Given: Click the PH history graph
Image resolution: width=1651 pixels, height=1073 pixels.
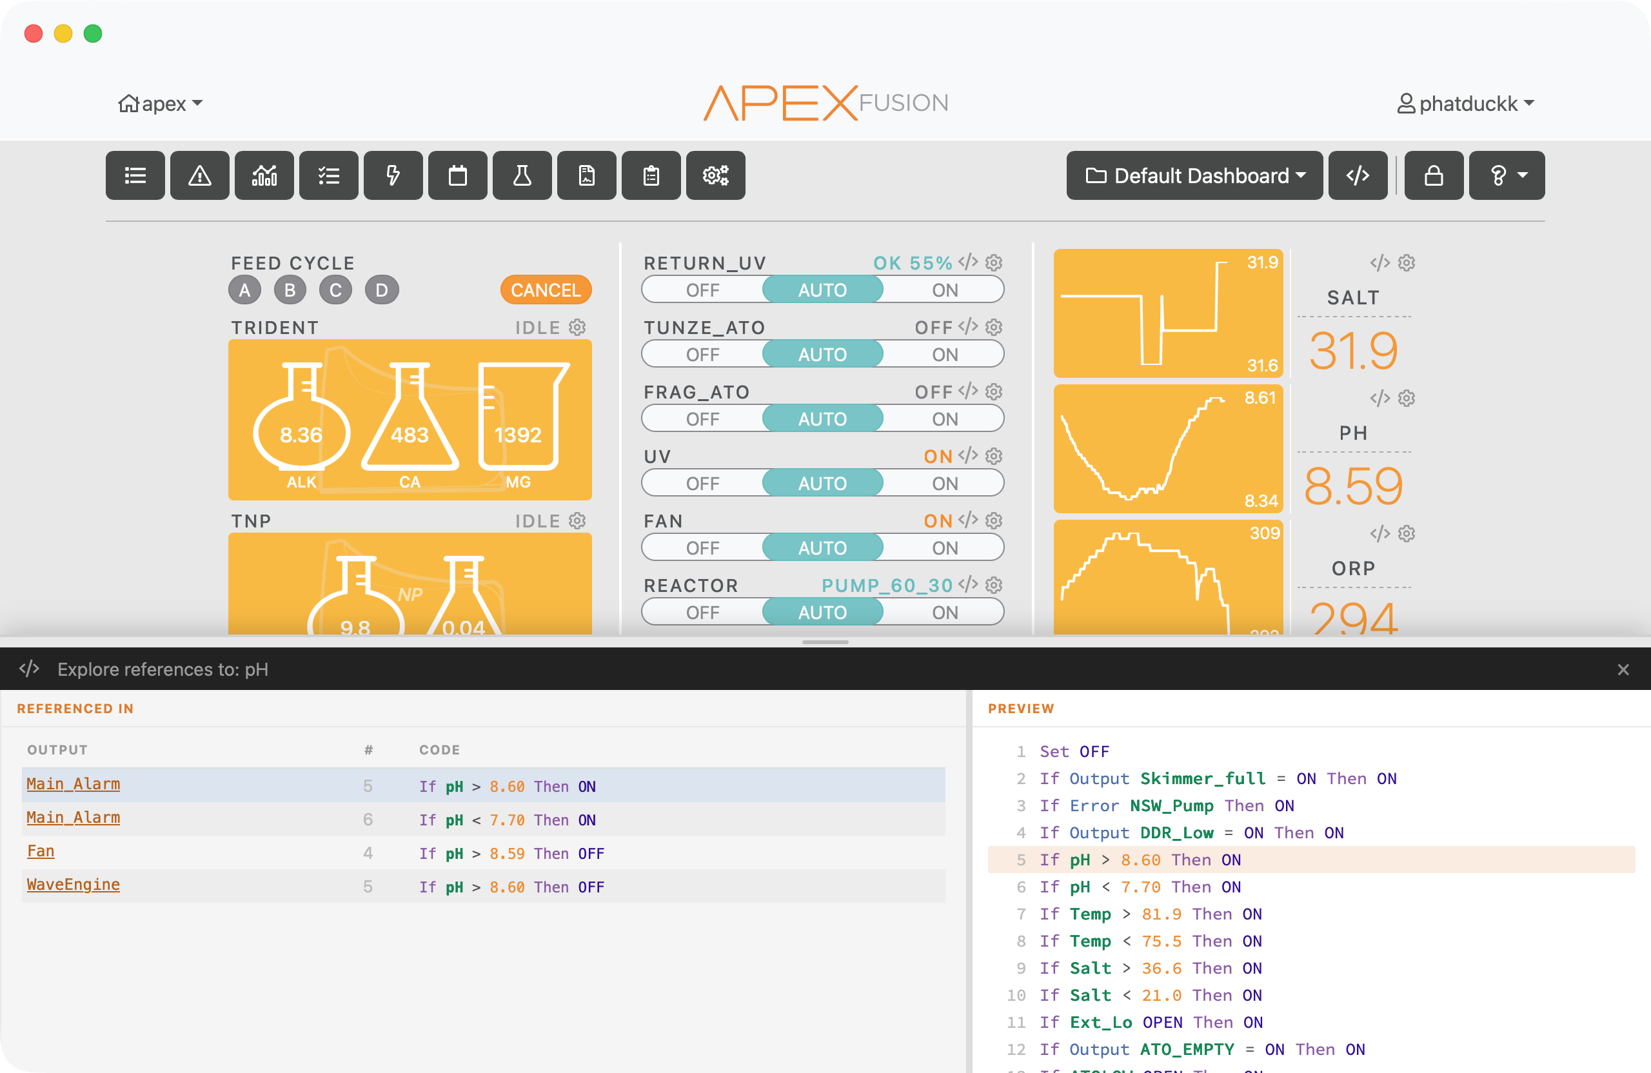Looking at the screenshot, I should click(x=1168, y=449).
